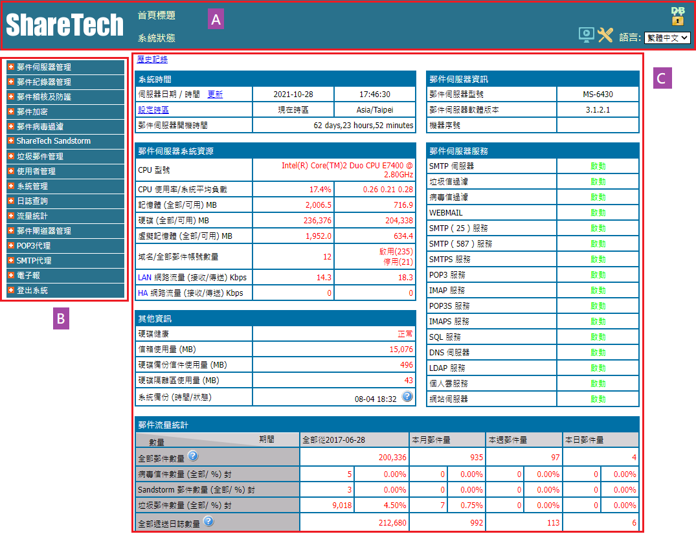Expand the 郵件稽核及防護 menu
Screen dimensions: 696x534
coord(44,96)
